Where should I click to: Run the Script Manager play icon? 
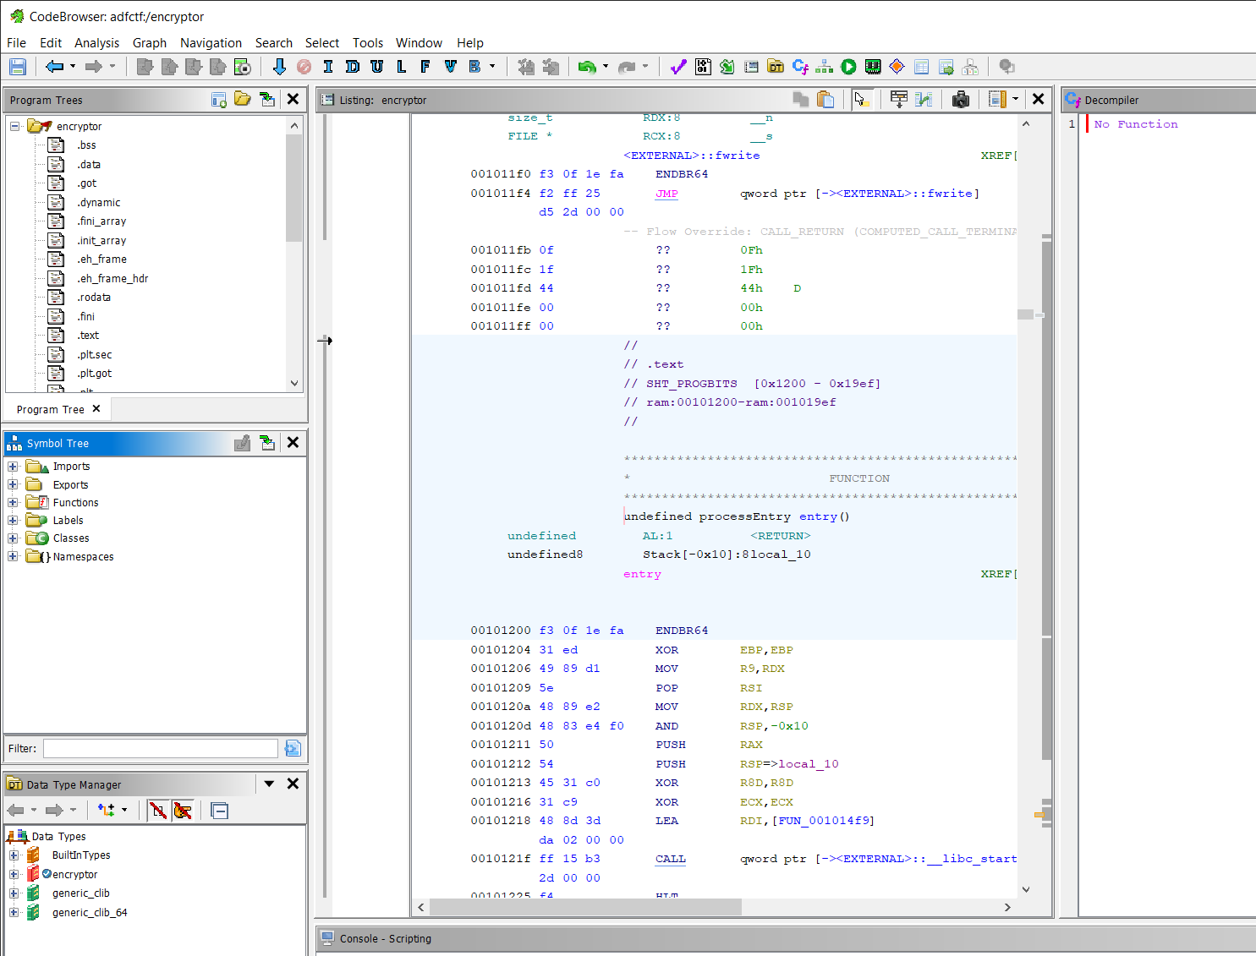(848, 67)
